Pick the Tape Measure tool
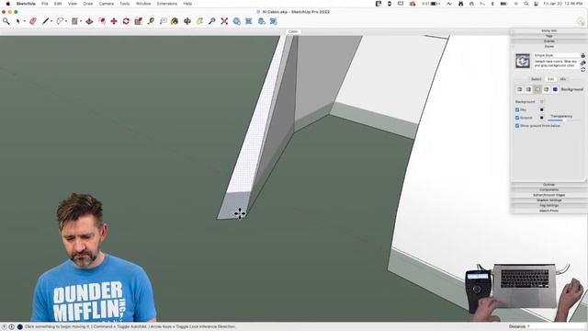 click(151, 21)
